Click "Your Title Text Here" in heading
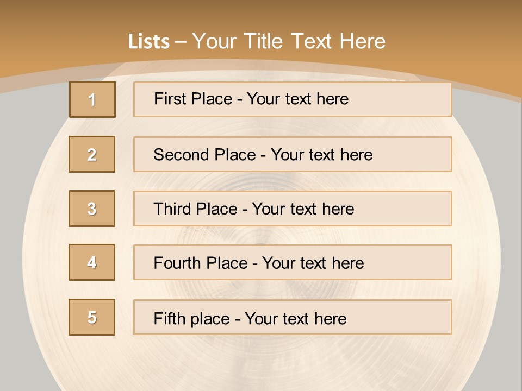This screenshot has width=522, height=391. (289, 41)
